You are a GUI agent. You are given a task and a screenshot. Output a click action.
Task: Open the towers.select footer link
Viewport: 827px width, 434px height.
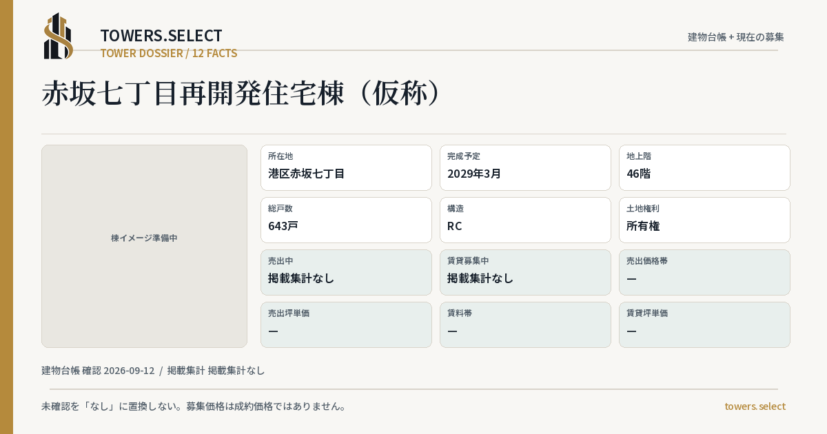(x=755, y=406)
